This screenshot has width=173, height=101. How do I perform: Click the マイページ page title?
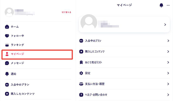coord(124,5)
